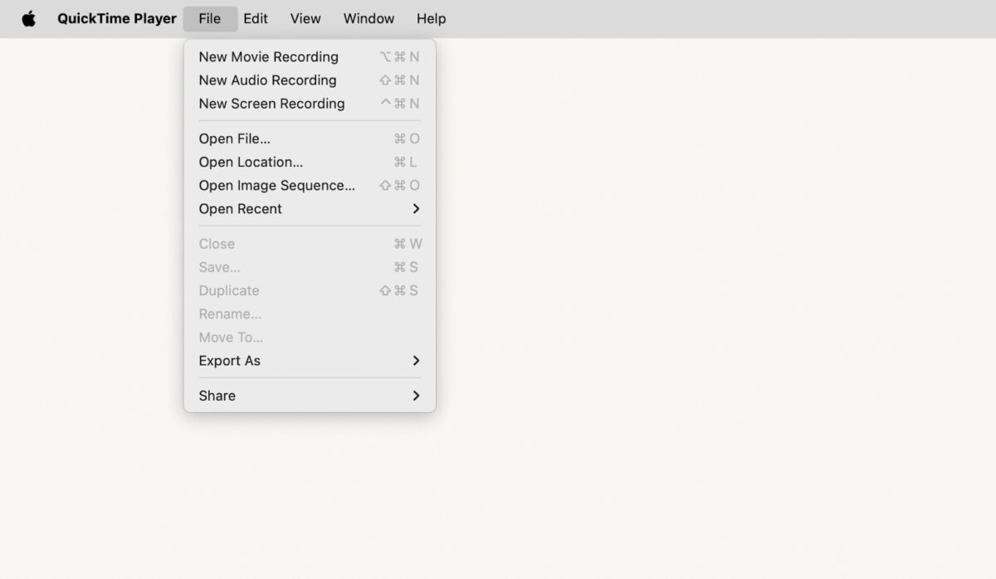Click the disabled Save… item
This screenshot has height=579, width=996.
[310, 267]
